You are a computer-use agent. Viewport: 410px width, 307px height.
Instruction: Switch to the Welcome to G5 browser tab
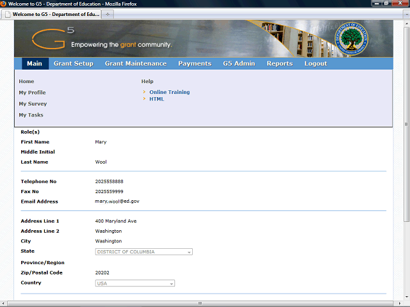click(53, 13)
